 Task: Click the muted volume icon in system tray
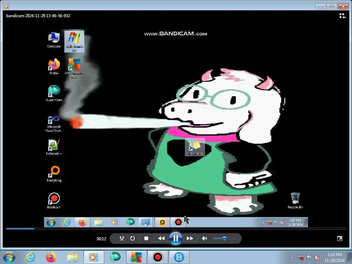pos(317,257)
